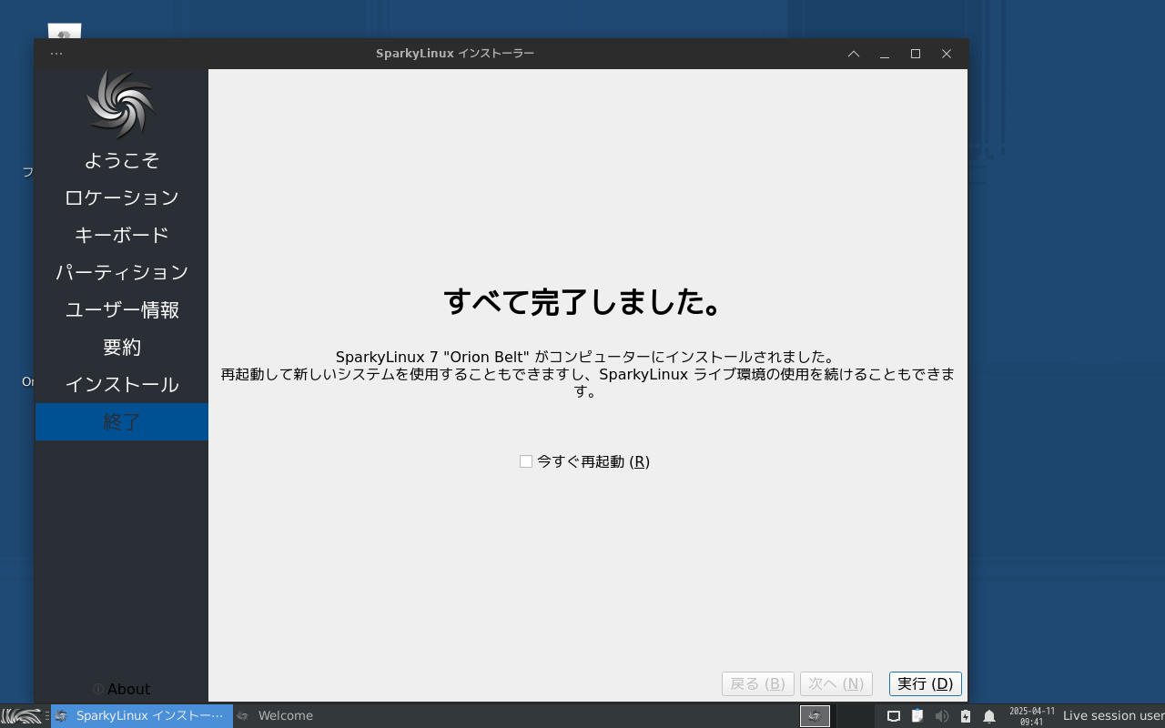Image resolution: width=1165 pixels, height=728 pixels.
Task: Click the greyed-out 戻る (B) button
Action: pos(758,683)
